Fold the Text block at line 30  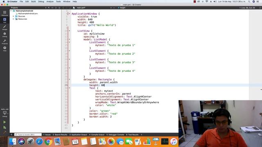(70, 88)
